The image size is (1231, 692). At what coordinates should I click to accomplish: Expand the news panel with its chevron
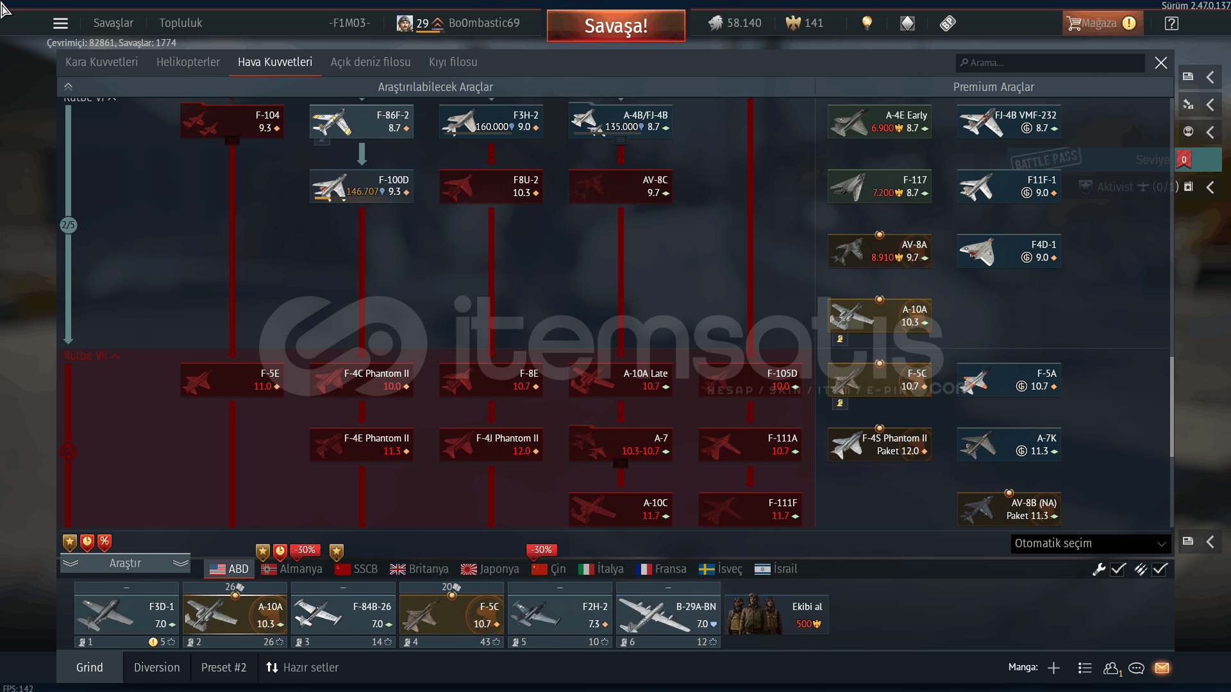coord(1210,77)
